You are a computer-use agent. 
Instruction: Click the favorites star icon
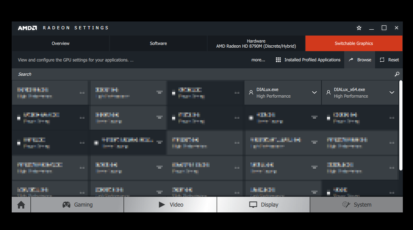(359, 28)
